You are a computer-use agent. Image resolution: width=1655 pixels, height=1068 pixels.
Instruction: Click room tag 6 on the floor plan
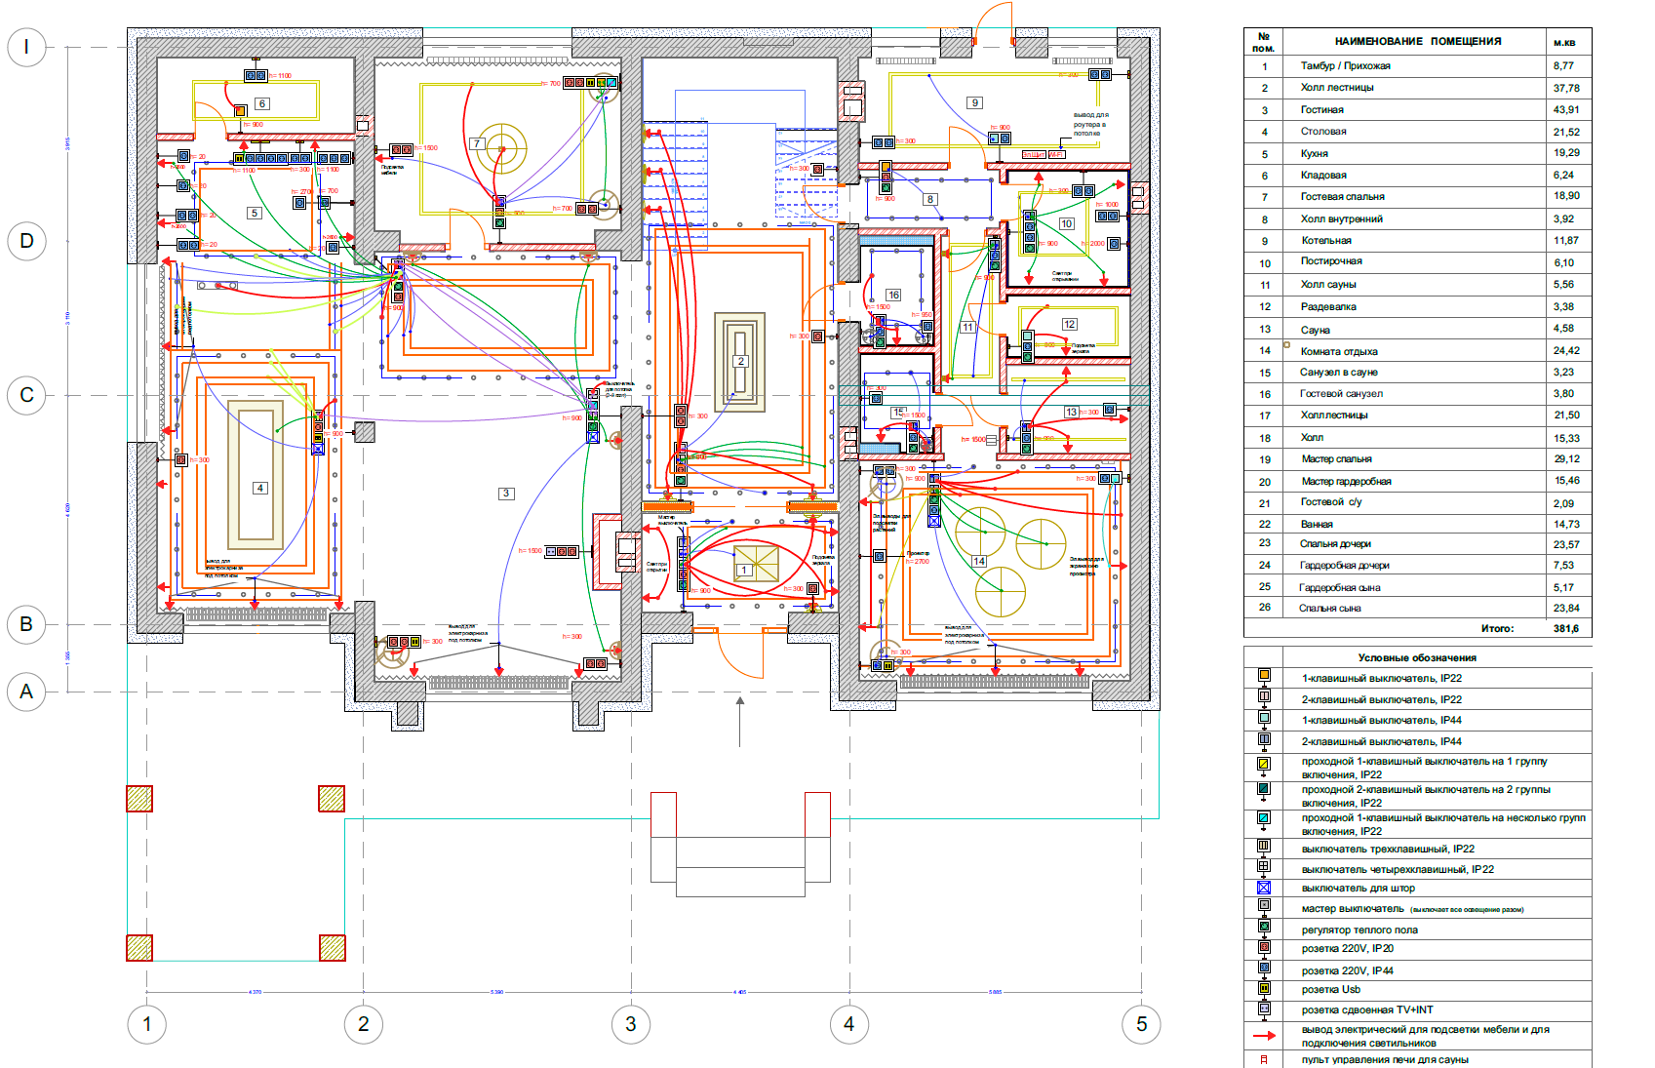click(261, 103)
